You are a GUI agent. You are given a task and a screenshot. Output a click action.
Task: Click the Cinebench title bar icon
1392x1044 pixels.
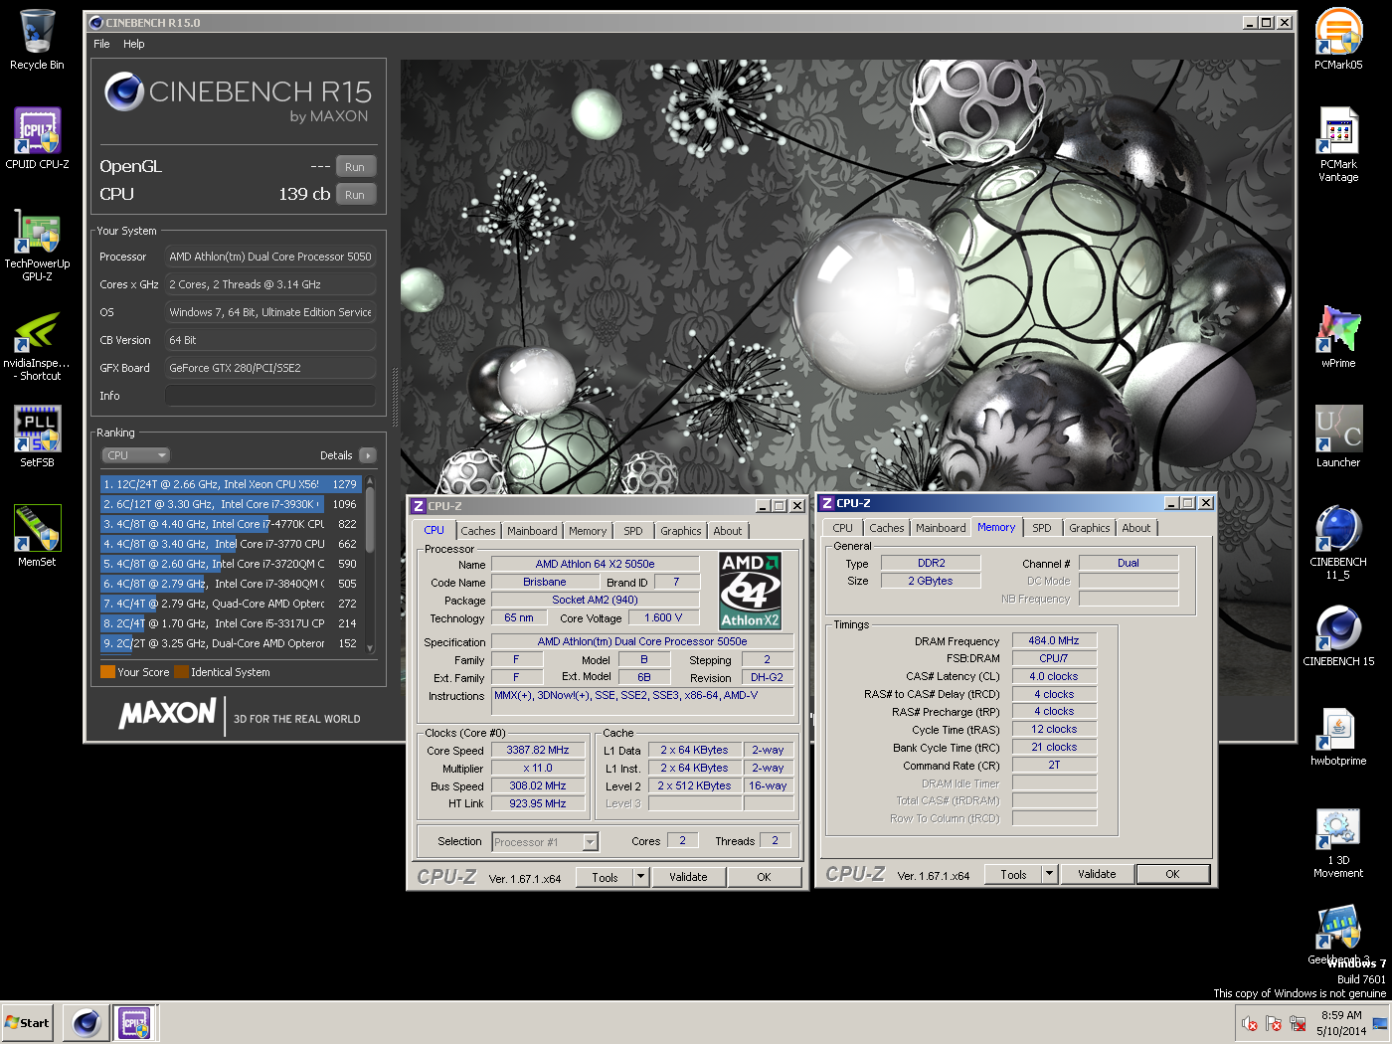pyautogui.click(x=95, y=22)
